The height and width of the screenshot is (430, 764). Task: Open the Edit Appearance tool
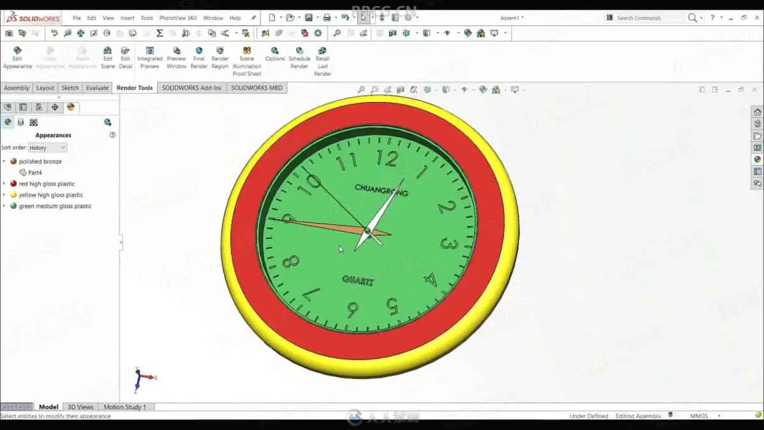point(17,57)
